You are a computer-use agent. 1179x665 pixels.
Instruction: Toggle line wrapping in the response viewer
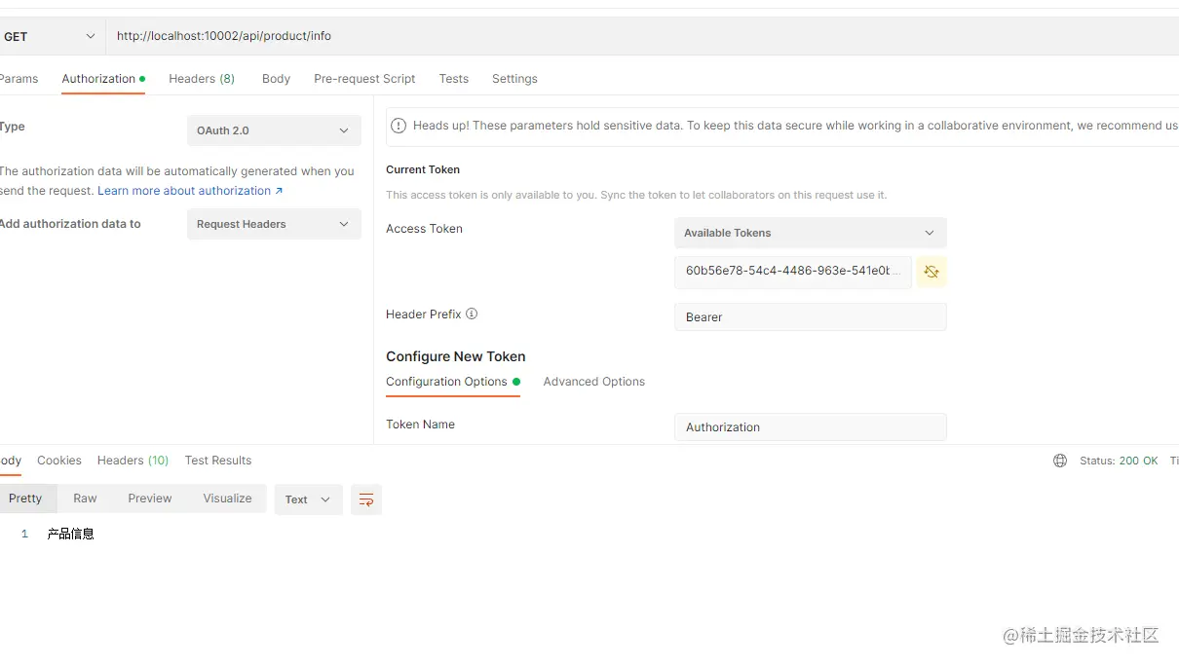[x=365, y=499]
